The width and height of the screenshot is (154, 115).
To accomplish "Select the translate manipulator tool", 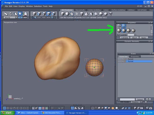I will [x=6, y=14].
